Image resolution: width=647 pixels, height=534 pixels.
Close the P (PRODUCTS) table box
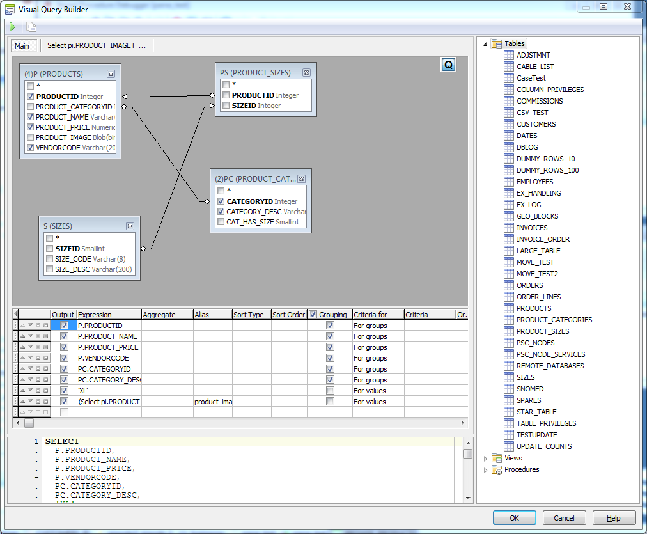[111, 74]
